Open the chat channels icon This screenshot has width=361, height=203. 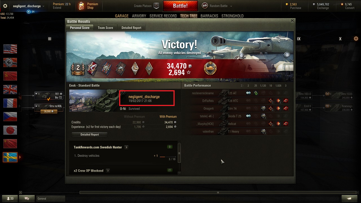pos(27,198)
